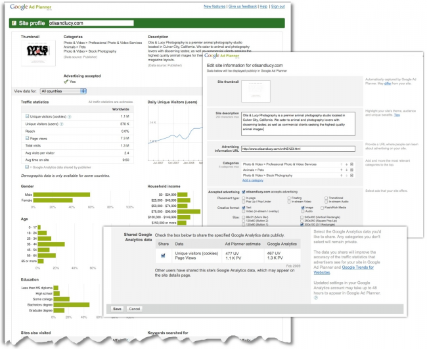The height and width of the screenshot is (349, 427).
Task: Click 'Photo & Video > Stock Photography' in profile categories
Action: pyautogui.click(x=90, y=51)
